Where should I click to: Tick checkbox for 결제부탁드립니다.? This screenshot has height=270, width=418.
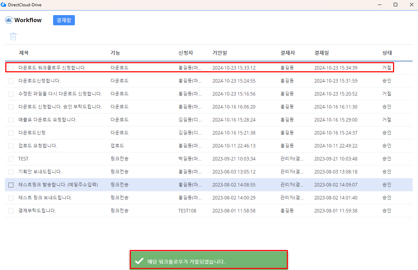(11, 211)
